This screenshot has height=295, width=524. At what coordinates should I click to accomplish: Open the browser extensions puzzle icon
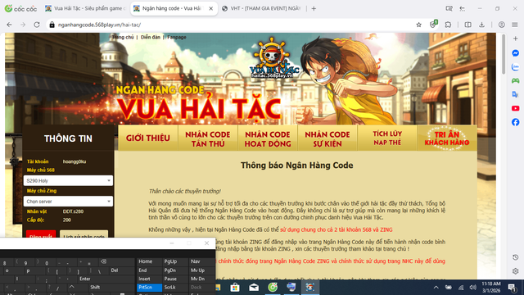coord(448,25)
